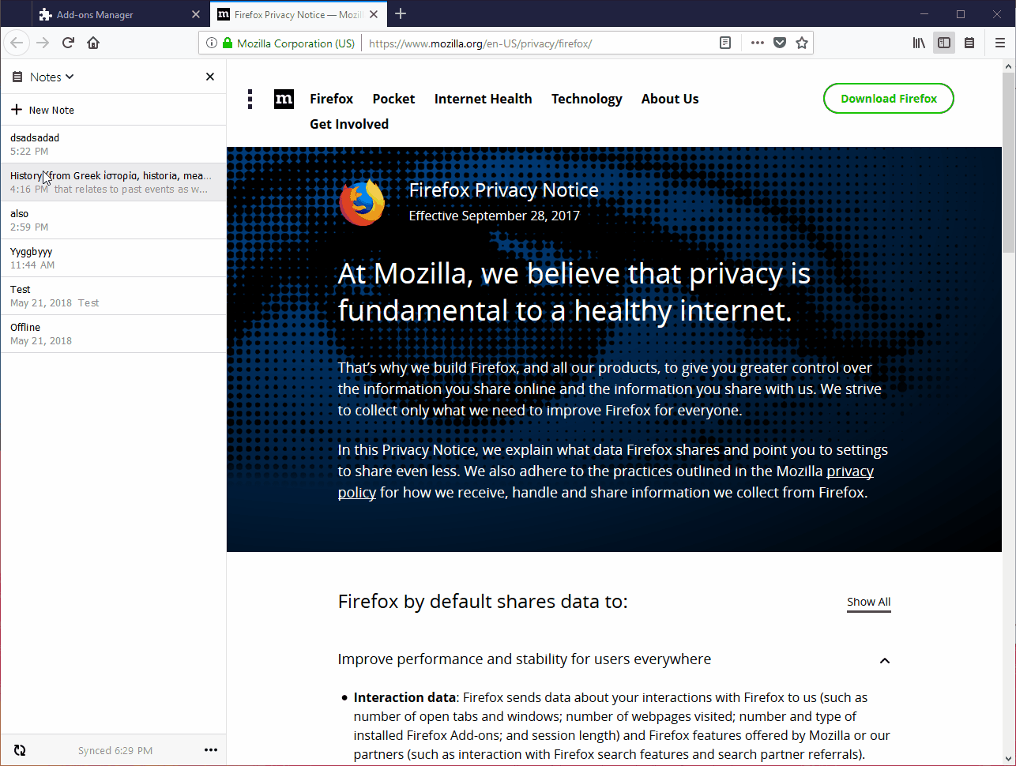Open the Notes sidebar more-options dots

211,750
